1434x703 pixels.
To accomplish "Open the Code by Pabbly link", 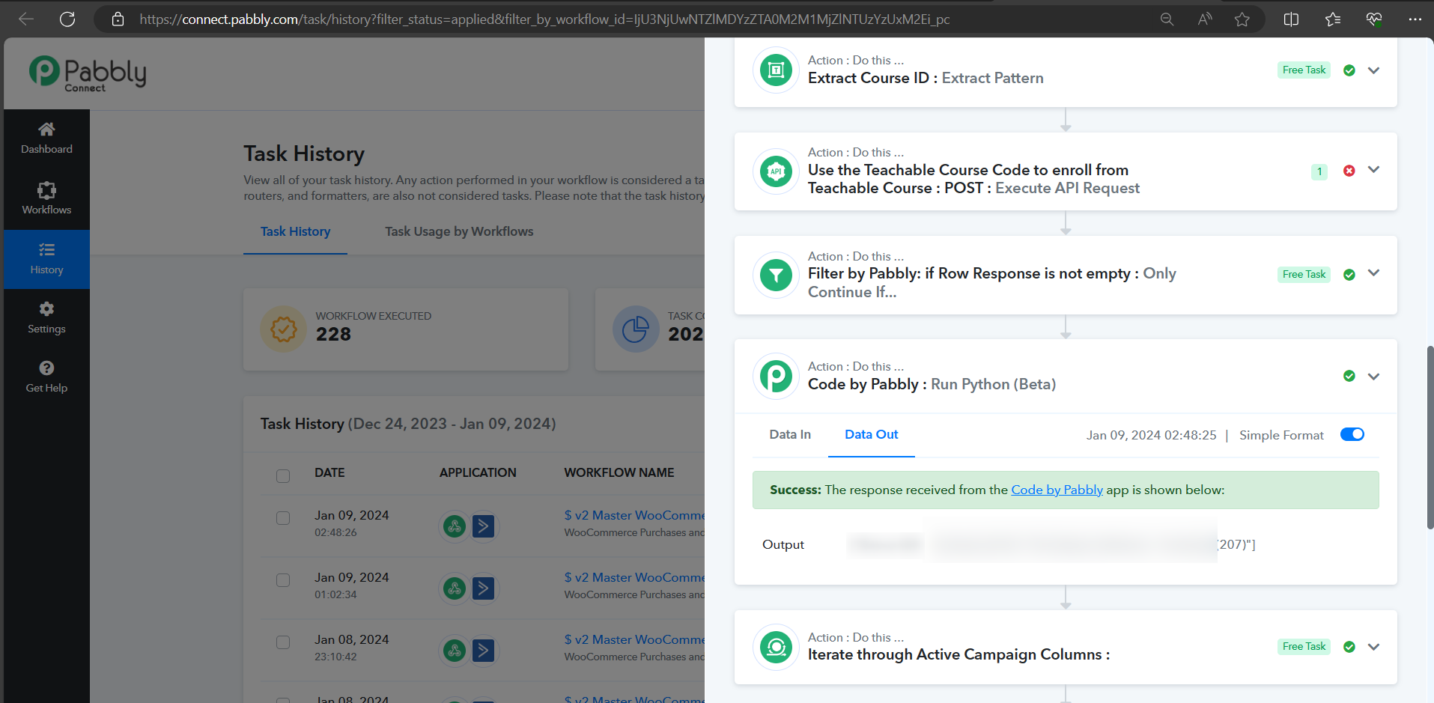I will tap(1057, 490).
